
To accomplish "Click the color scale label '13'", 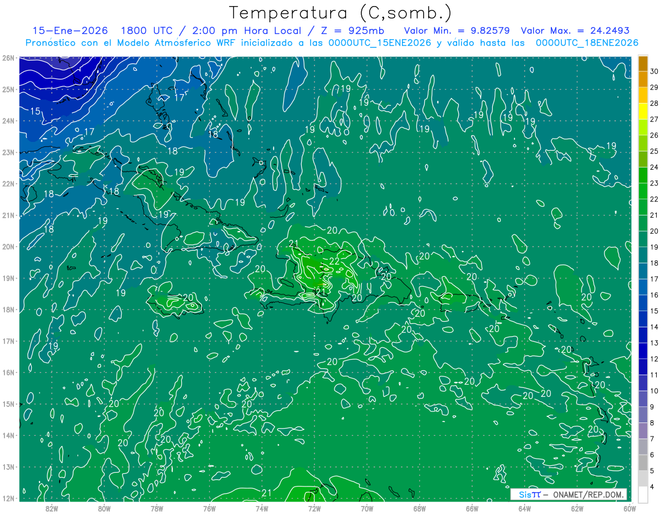I will 655,343.
